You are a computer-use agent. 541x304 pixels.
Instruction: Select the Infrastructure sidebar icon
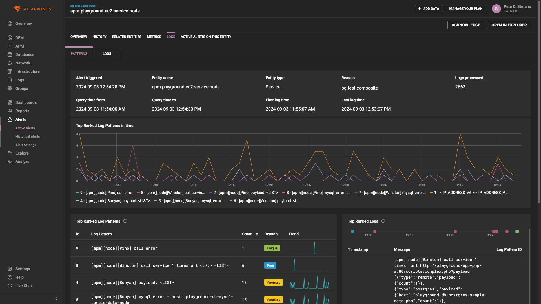click(10, 71)
